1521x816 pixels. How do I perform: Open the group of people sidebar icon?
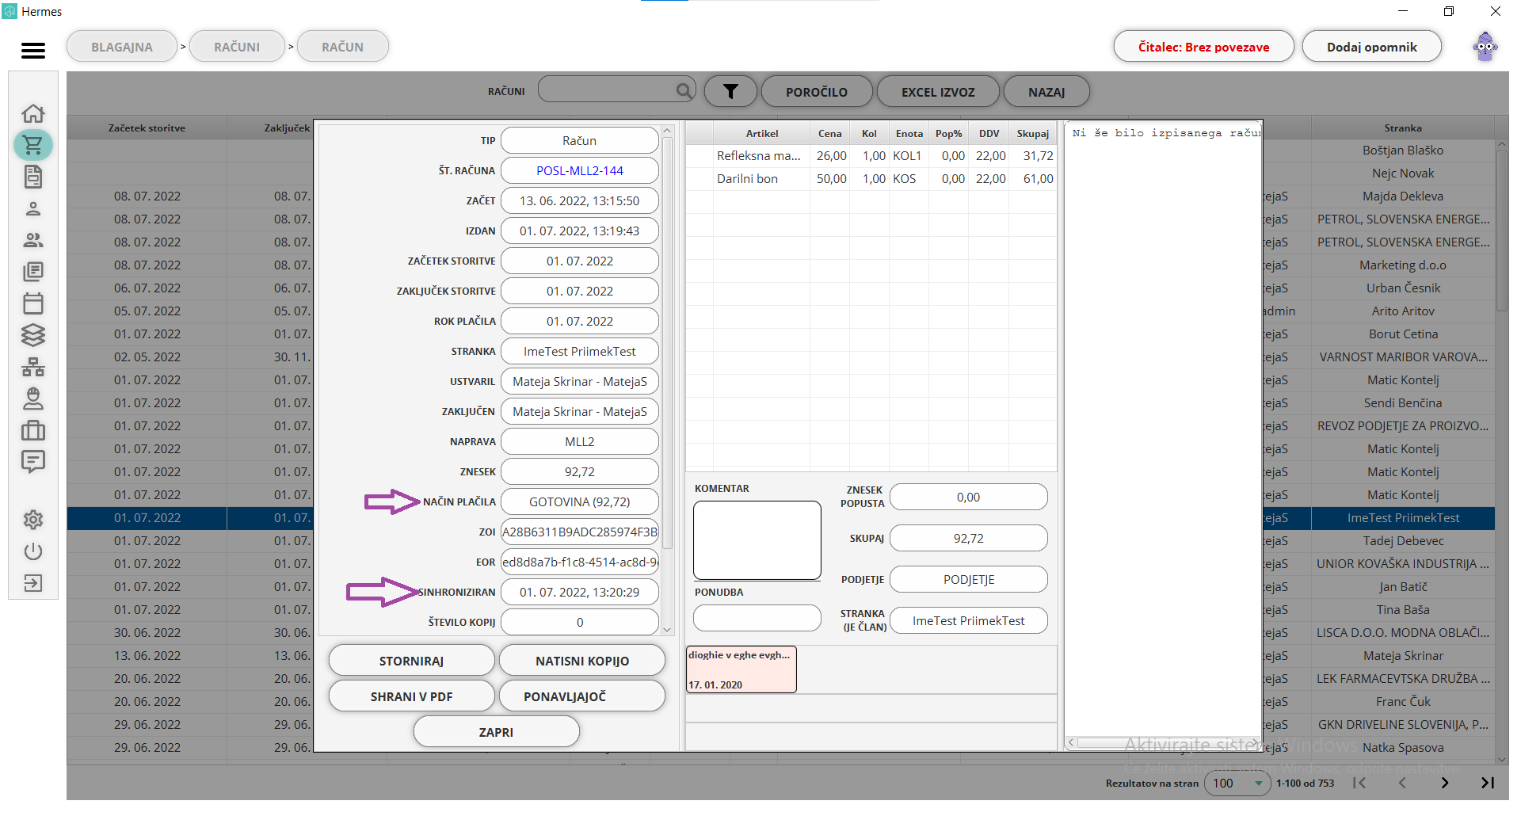[x=33, y=240]
